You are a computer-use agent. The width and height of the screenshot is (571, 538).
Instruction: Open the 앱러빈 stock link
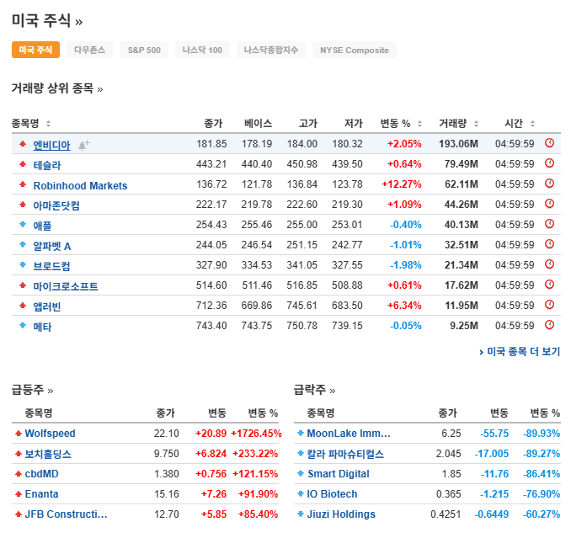tap(47, 306)
